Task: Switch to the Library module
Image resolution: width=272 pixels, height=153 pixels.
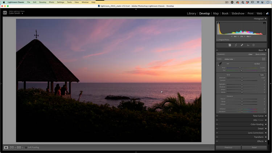Action: coord(191,13)
